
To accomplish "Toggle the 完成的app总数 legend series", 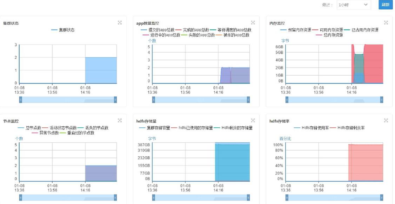I will pyautogui.click(x=193, y=30).
